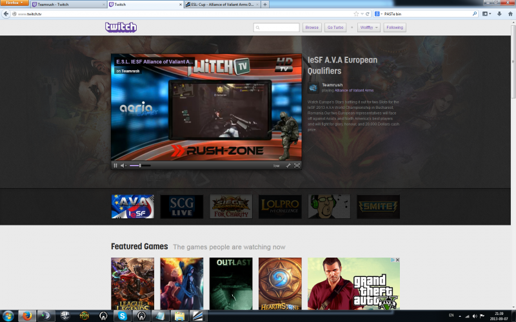Open the Browse button in Twitch header

(312, 28)
